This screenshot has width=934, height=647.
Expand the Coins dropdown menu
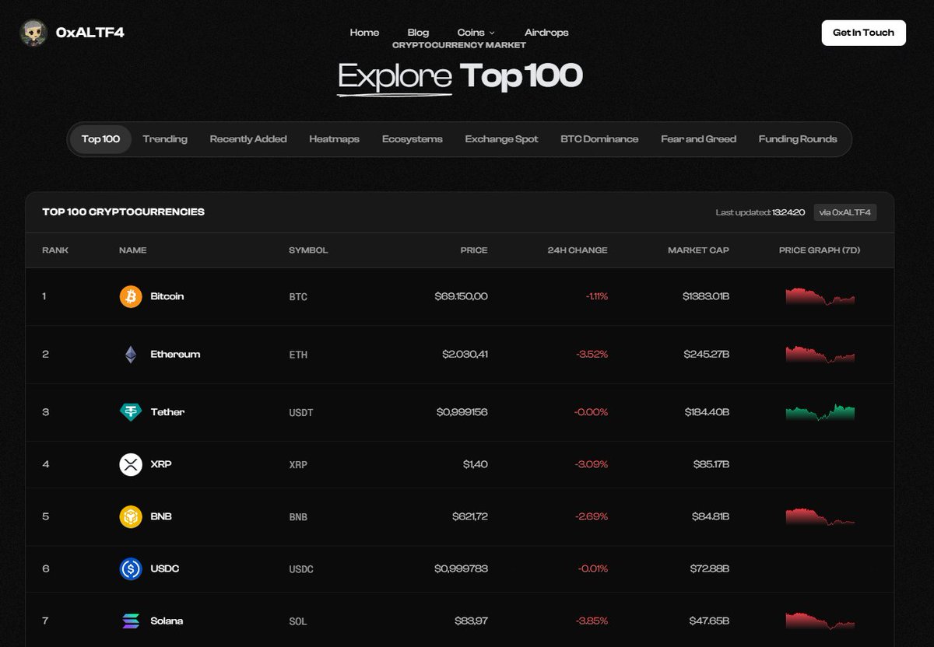pos(476,33)
